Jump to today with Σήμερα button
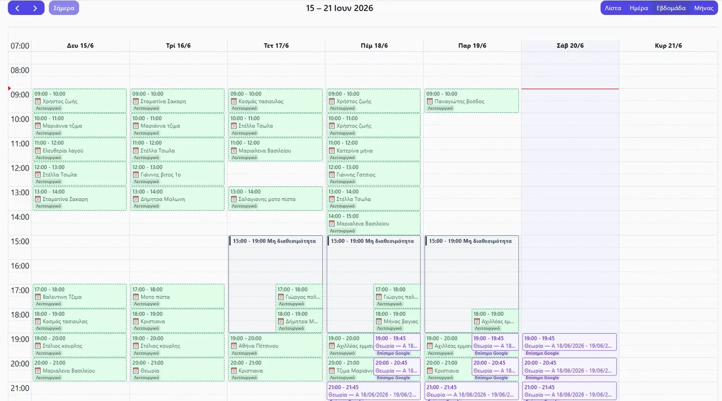The image size is (722, 401). (64, 8)
